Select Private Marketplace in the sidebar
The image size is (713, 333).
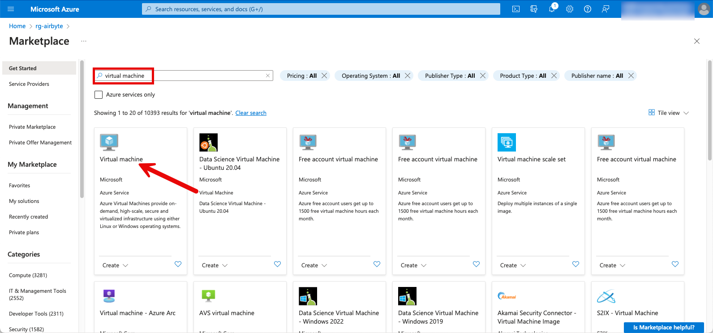32,127
